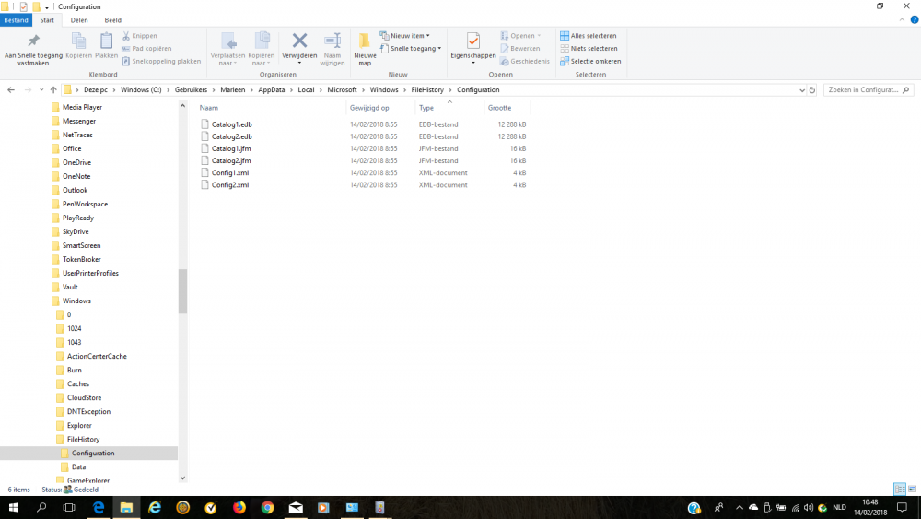Click Pad kopiëren
The height and width of the screenshot is (519, 921).
click(146, 49)
